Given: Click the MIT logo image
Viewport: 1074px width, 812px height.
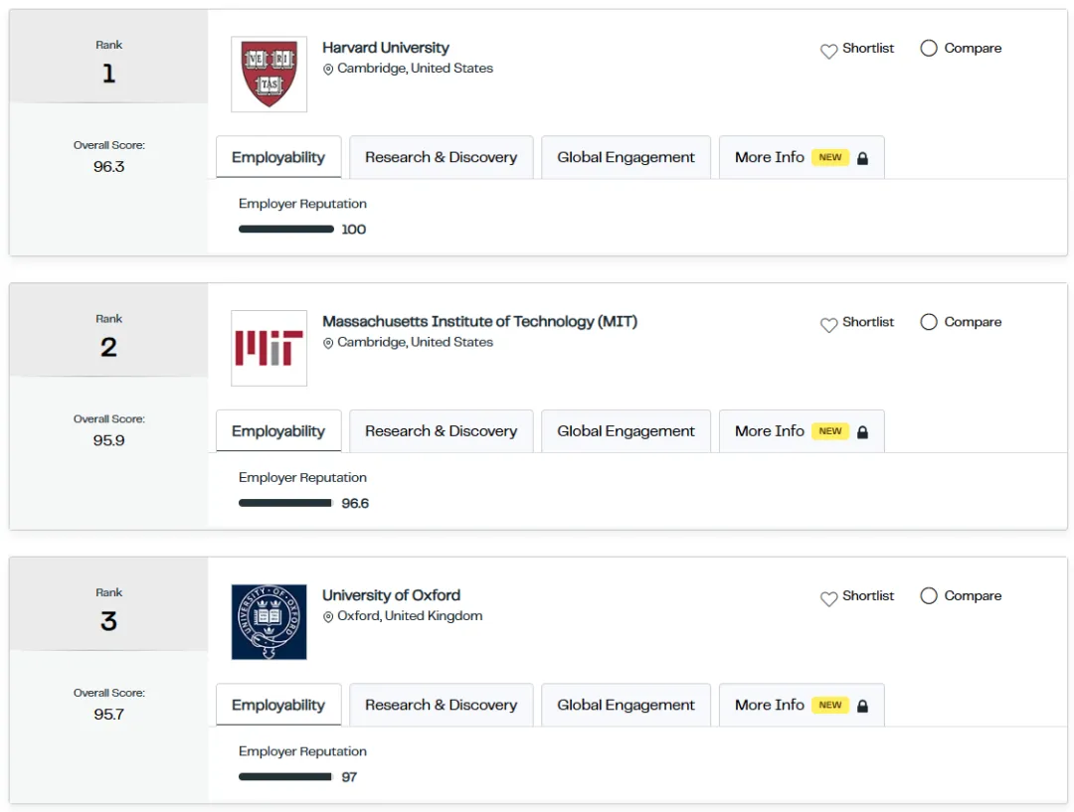Looking at the screenshot, I should click(269, 348).
